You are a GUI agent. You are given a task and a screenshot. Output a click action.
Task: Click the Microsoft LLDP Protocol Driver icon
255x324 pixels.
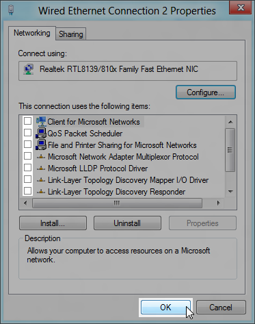click(41, 169)
